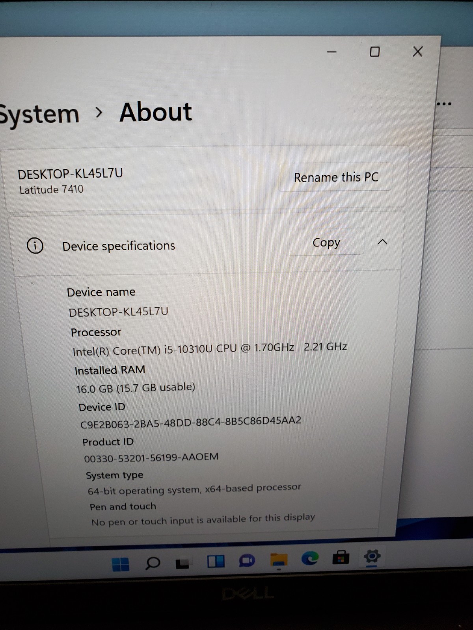Viewport: 473px width, 630px height.
Task: Click the 2.21 GHz processor speed text
Action: (x=326, y=346)
